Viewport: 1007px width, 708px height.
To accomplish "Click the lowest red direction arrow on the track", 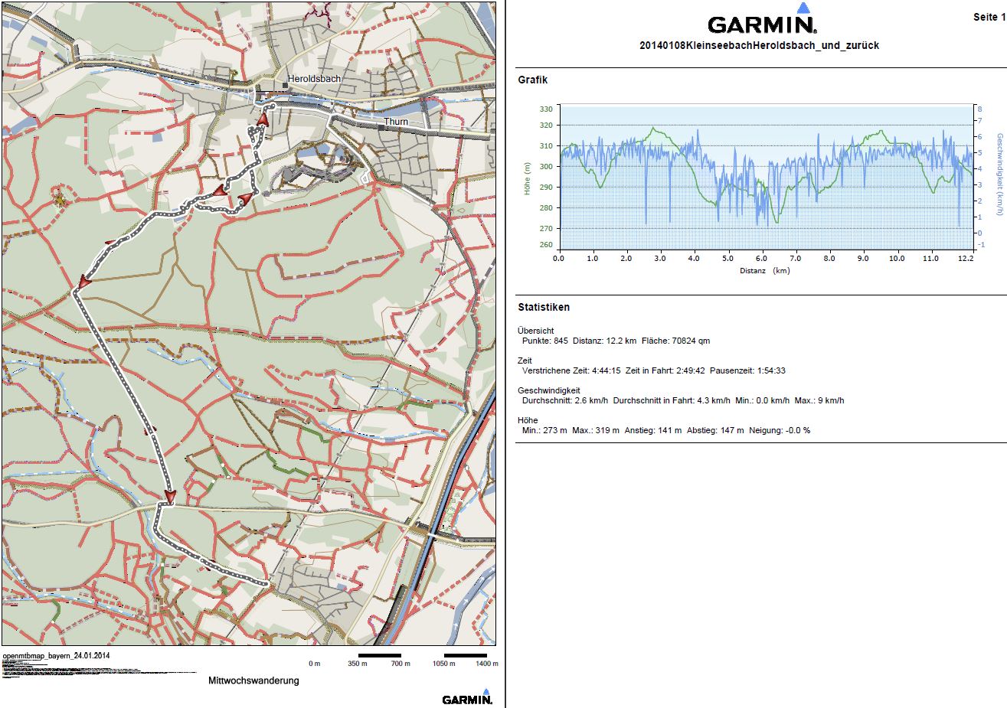I will tap(169, 496).
